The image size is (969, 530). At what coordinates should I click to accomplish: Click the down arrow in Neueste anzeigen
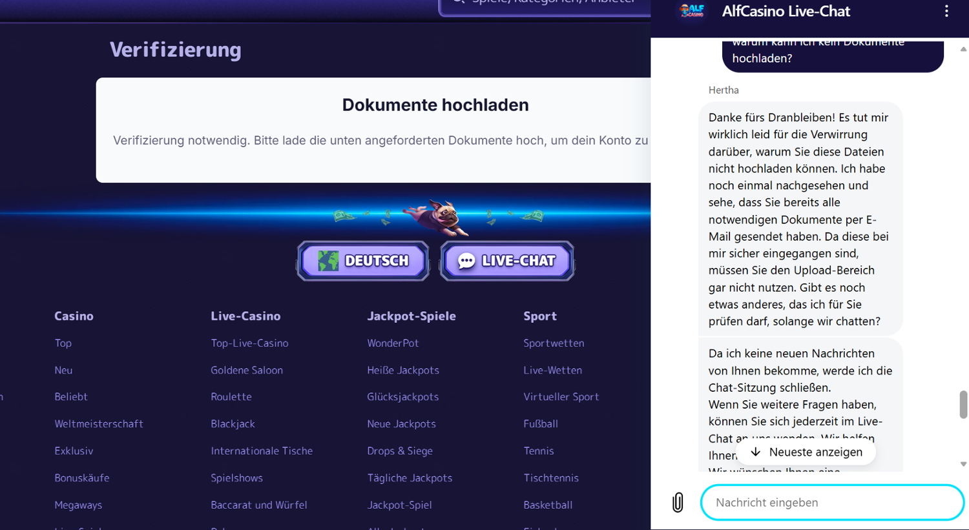click(755, 452)
